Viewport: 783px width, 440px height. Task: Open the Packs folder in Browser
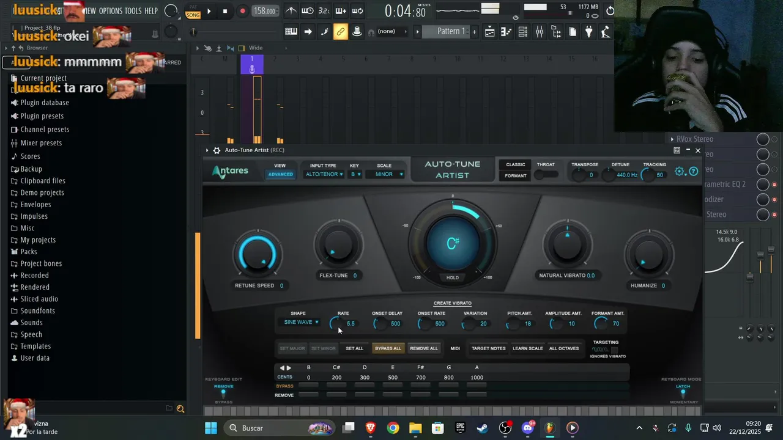24,252
